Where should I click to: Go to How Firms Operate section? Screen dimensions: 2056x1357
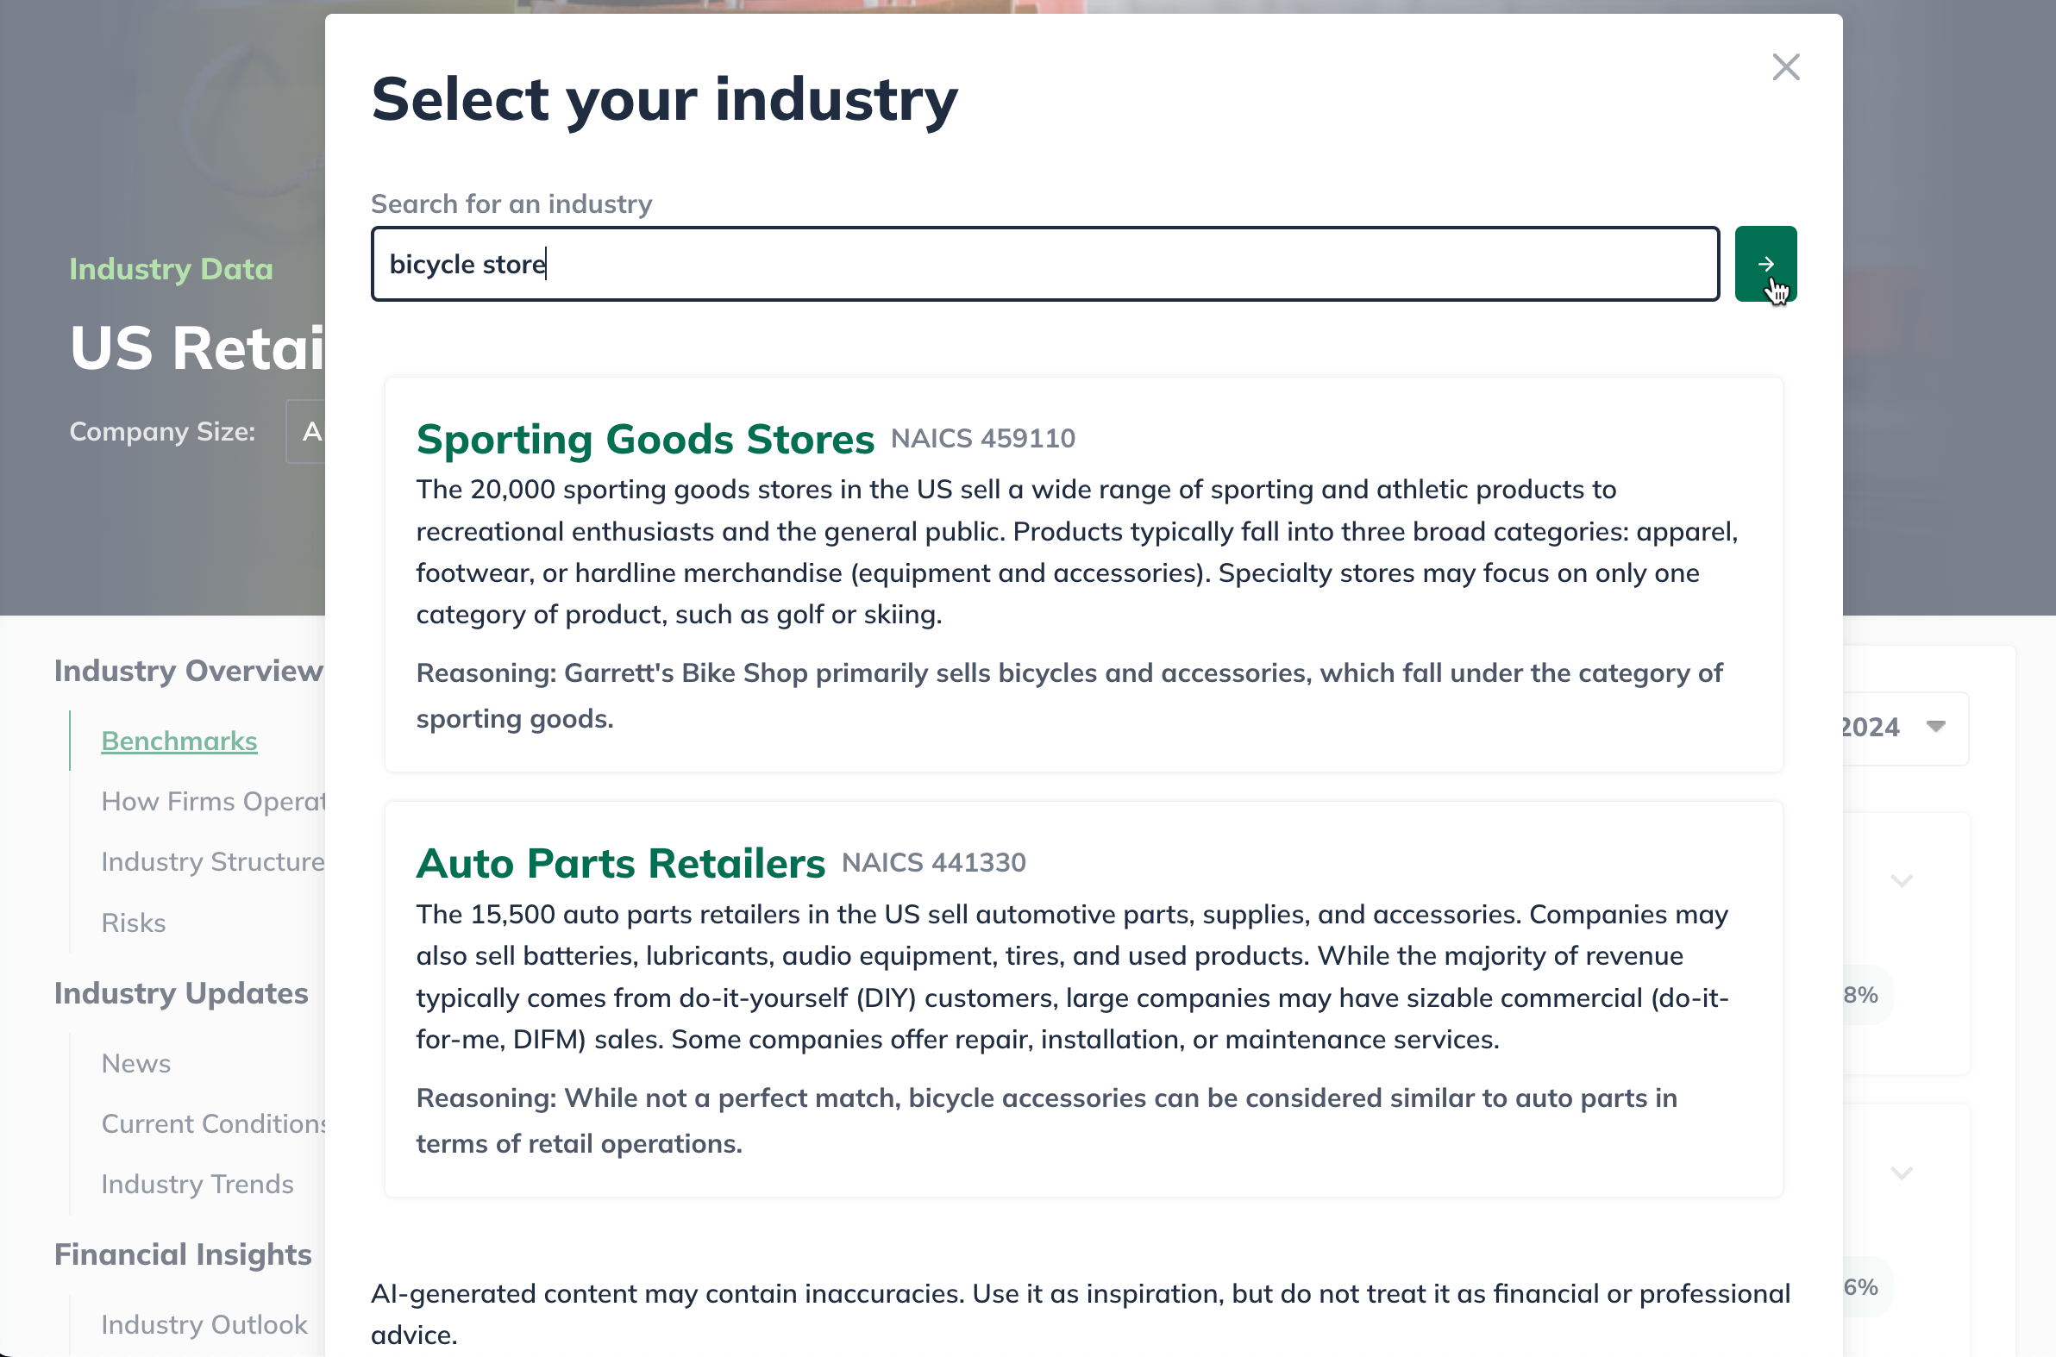[213, 802]
